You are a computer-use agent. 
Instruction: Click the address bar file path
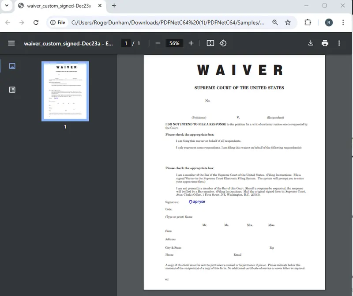coord(168,23)
